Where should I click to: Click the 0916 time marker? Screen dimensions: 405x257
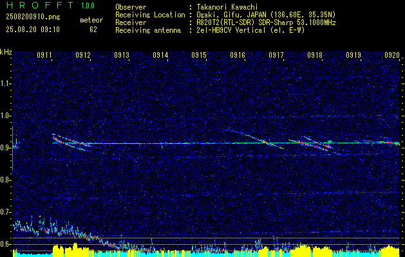tap(238, 55)
